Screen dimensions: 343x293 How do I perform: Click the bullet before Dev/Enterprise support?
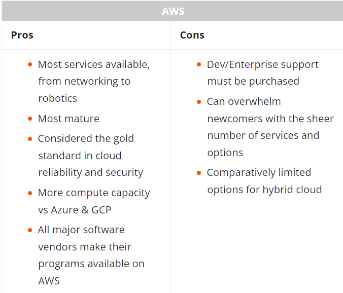pyautogui.click(x=199, y=65)
